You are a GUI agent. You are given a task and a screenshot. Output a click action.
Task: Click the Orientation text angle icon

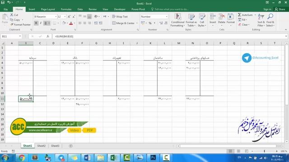click(x=96, y=17)
